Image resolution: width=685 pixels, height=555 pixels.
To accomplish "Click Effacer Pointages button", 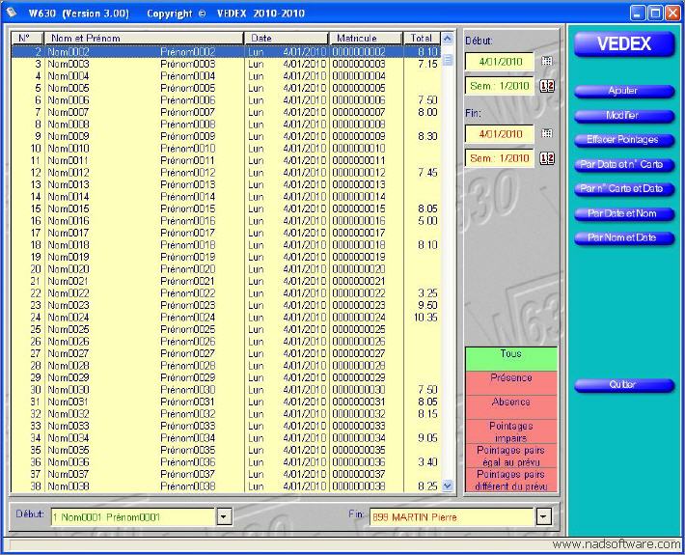I will pyautogui.click(x=624, y=140).
